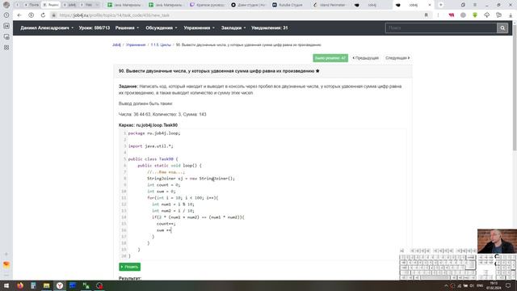Click the taskbar clock and date
Image resolution: width=517 pixels, height=291 pixels.
point(494,285)
